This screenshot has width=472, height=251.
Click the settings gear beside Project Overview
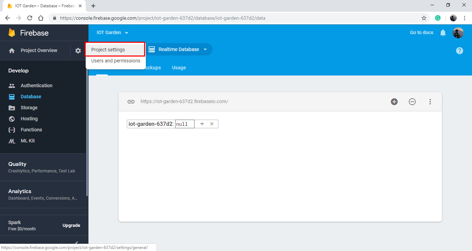point(78,50)
